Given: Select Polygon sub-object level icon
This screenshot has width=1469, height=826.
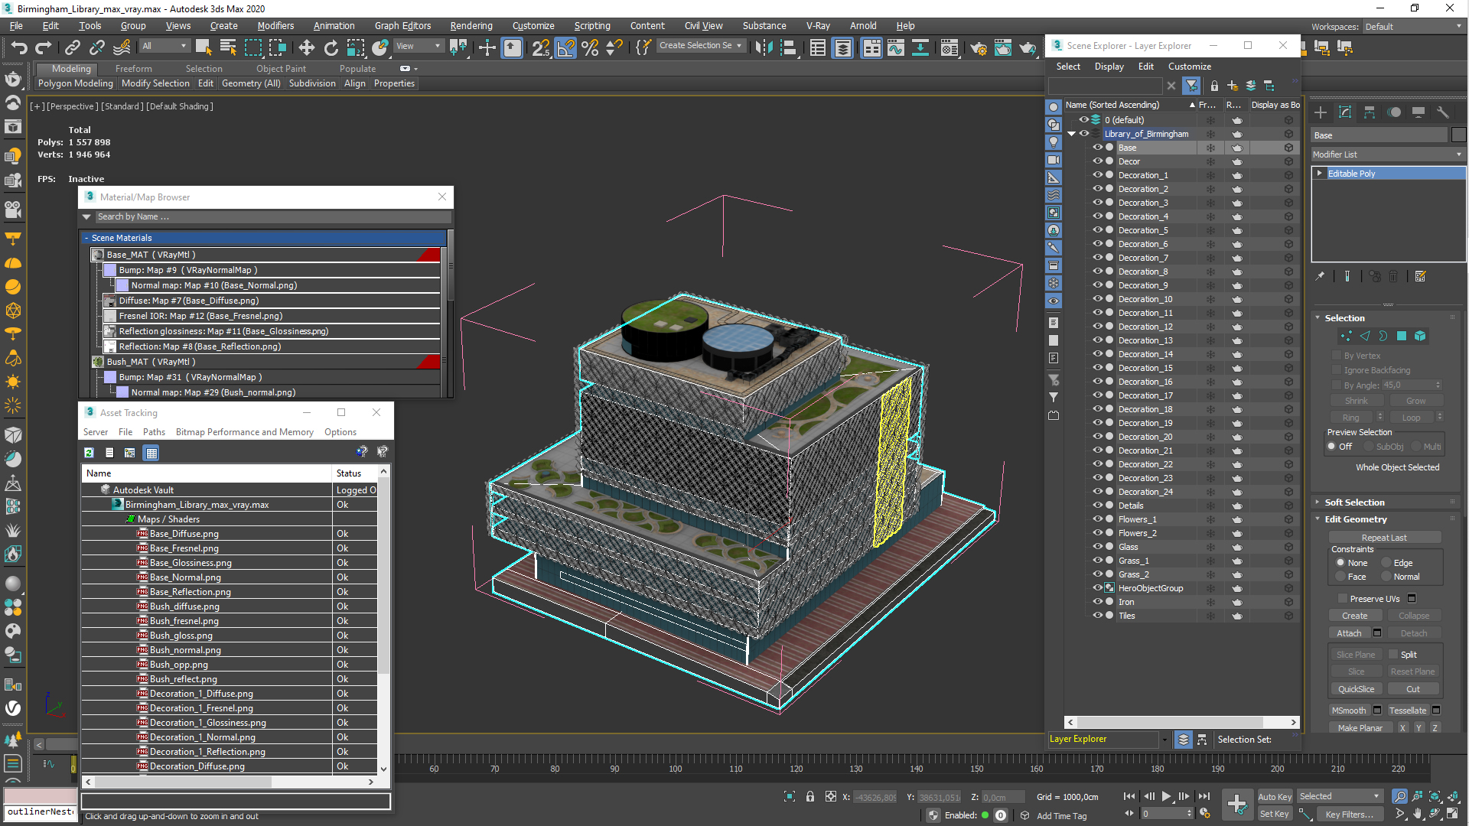Looking at the screenshot, I should 1402,336.
